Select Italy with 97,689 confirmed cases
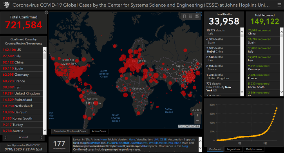Viewport: 284px width, 153px height. pos(22,56)
